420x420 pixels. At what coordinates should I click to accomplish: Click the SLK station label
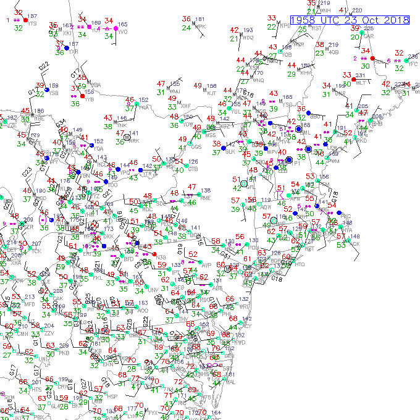tap(230, 151)
